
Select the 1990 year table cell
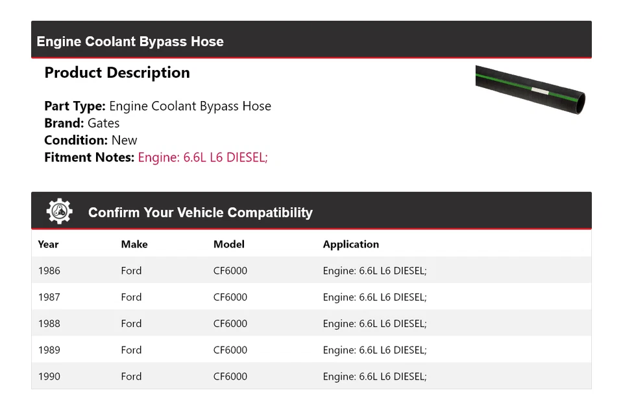point(49,376)
